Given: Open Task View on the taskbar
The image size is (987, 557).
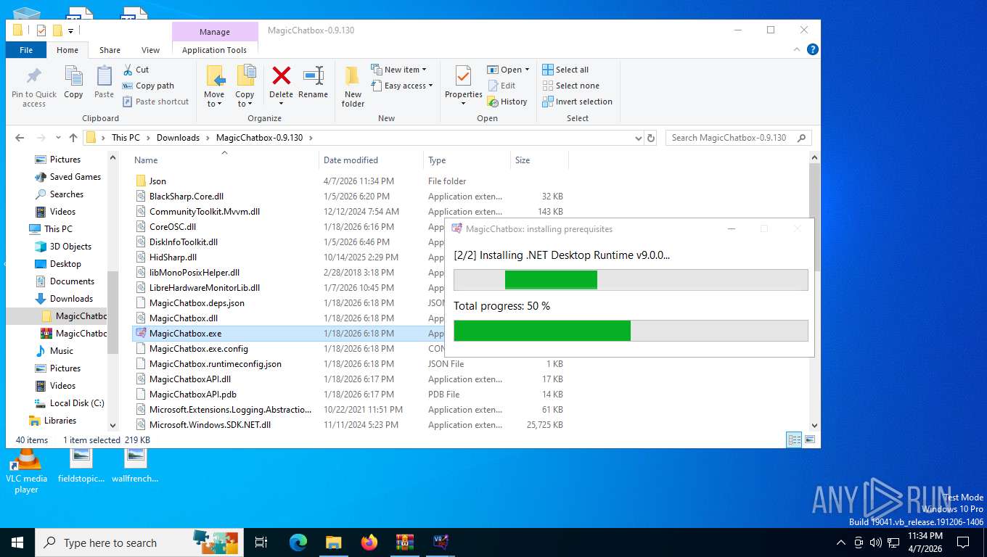Looking at the screenshot, I should tap(261, 542).
